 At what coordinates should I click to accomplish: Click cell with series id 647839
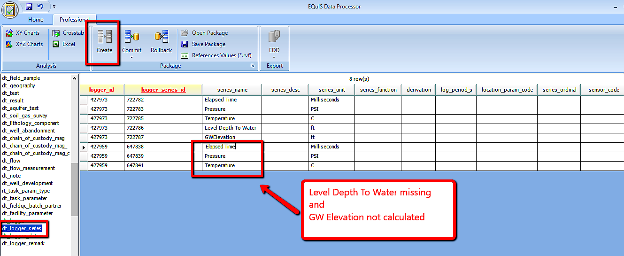pyautogui.click(x=163, y=156)
